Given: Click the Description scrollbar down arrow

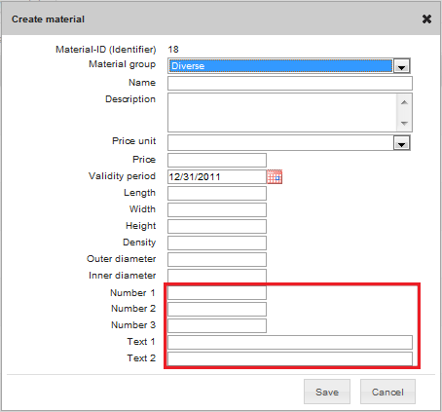Looking at the screenshot, I should 404,123.
